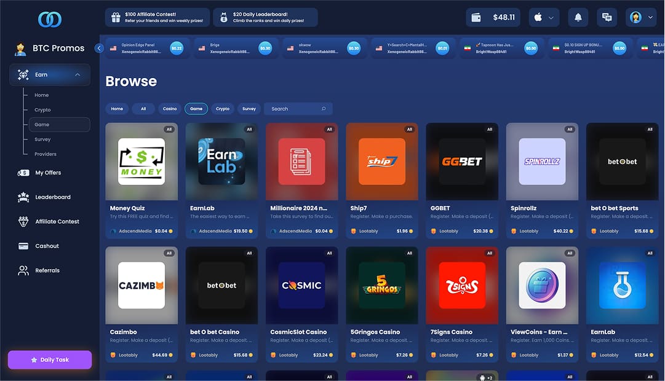
Task: Click the search magnifier icon
Action: (x=324, y=109)
